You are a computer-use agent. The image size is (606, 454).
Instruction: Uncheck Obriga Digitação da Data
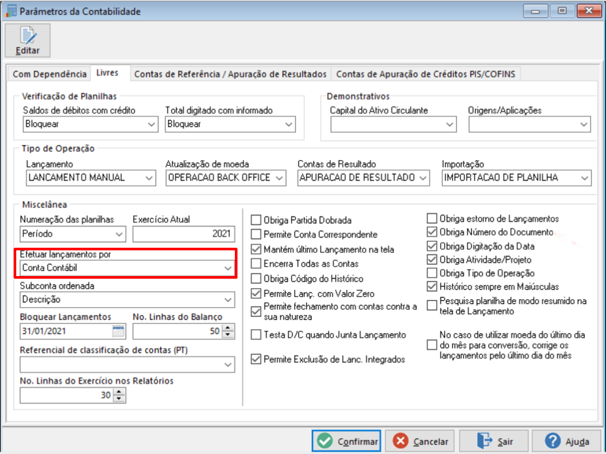432,246
